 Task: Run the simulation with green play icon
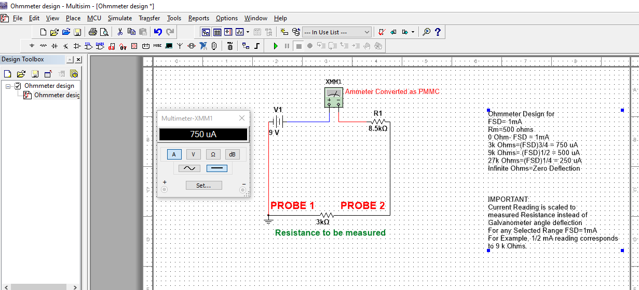(x=276, y=46)
